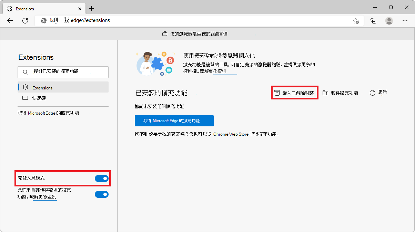Disable 允許來自其他存放區的擴充功能 toggle

click(x=101, y=194)
